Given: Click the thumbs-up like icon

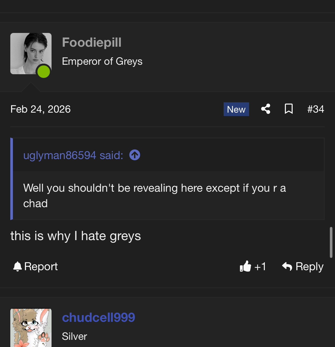Looking at the screenshot, I should point(245,266).
